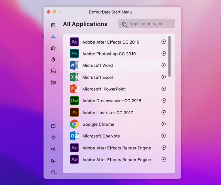This screenshot has height=185, width=221.
Task: Click the Illustrator Ai app icon
Action: tap(74, 112)
